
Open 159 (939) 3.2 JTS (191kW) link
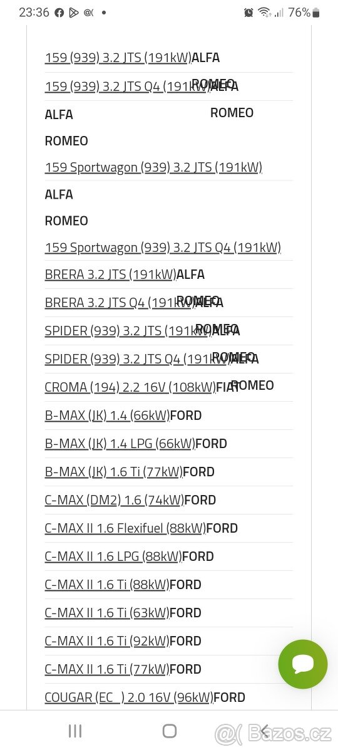(118, 58)
